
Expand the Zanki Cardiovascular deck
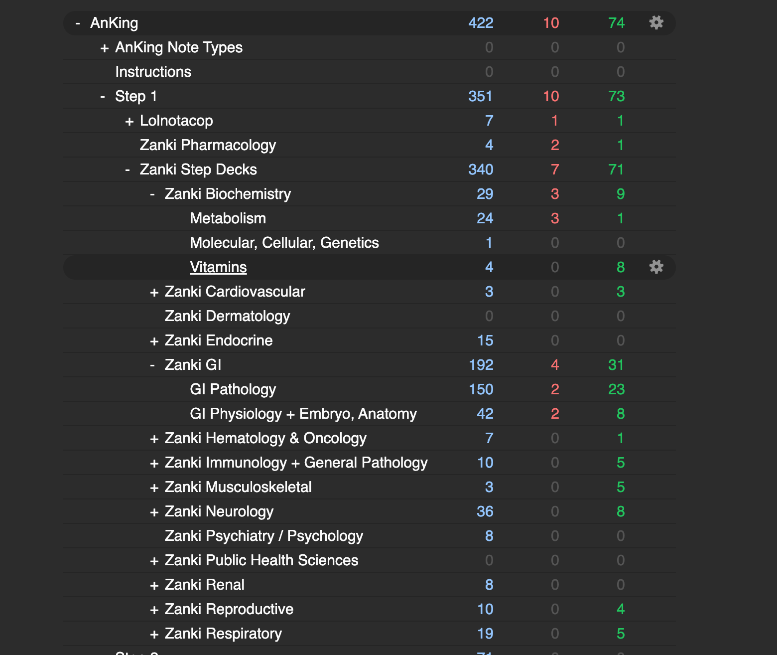154,292
